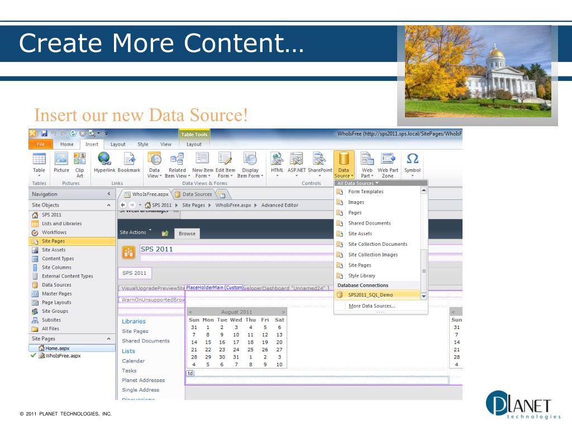This screenshot has width=572, height=429.
Task: Switch to the Data Sources document tab
Action: point(193,194)
